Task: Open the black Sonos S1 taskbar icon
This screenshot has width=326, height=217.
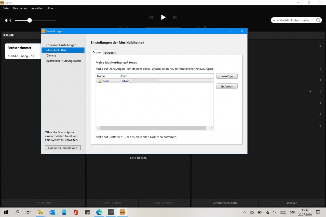Action: pyautogui.click(x=111, y=212)
